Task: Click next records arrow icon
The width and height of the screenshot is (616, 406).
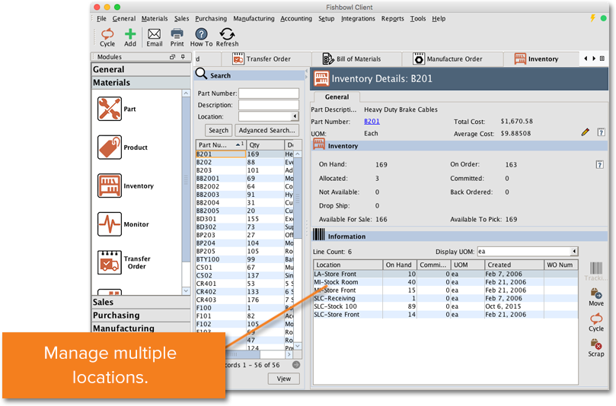Action: tap(296, 365)
